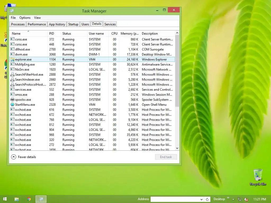Select the csrss.exe row with PID 448
Image resolution: width=271 pixels, height=203 pixels.
pyautogui.click(x=92, y=44)
